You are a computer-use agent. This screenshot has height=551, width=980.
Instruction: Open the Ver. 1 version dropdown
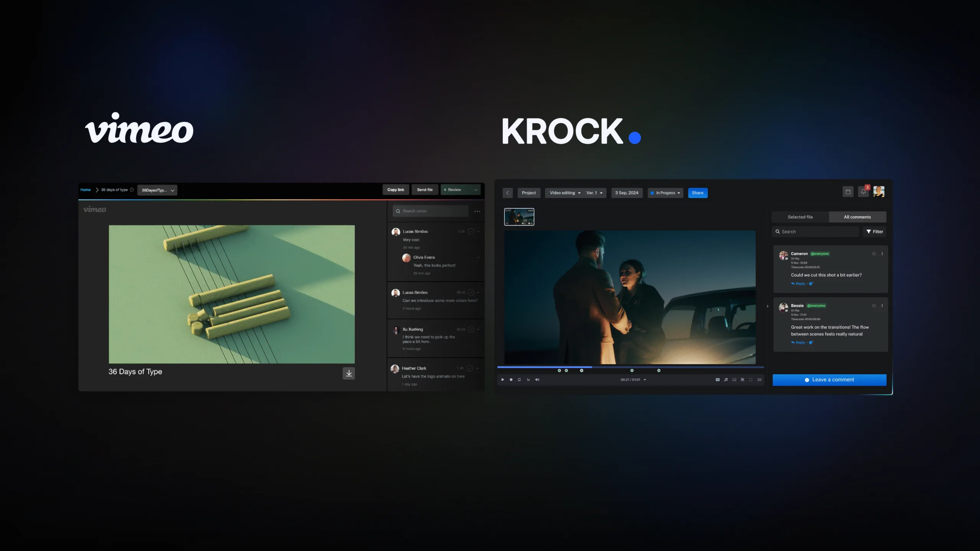594,193
